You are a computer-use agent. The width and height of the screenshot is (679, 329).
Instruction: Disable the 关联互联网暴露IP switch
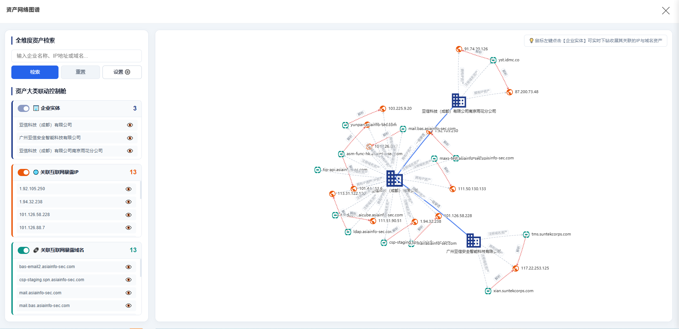[x=24, y=172]
